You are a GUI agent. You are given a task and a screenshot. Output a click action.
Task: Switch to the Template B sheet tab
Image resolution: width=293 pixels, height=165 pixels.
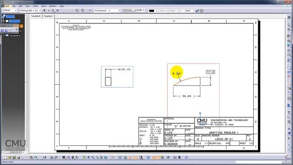pos(36,16)
